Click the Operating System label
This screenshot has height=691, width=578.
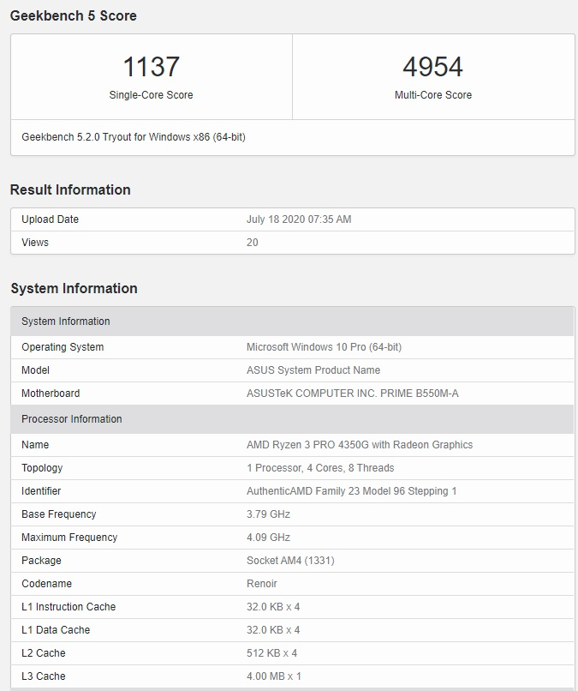tap(63, 347)
